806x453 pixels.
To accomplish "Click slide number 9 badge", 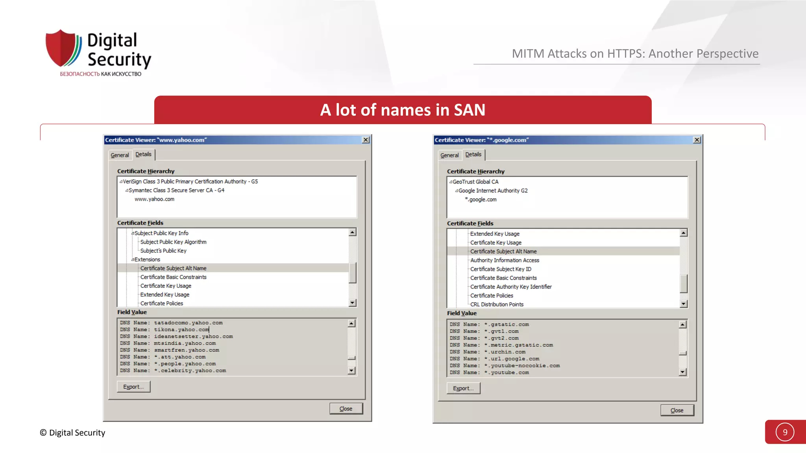I will [785, 432].
